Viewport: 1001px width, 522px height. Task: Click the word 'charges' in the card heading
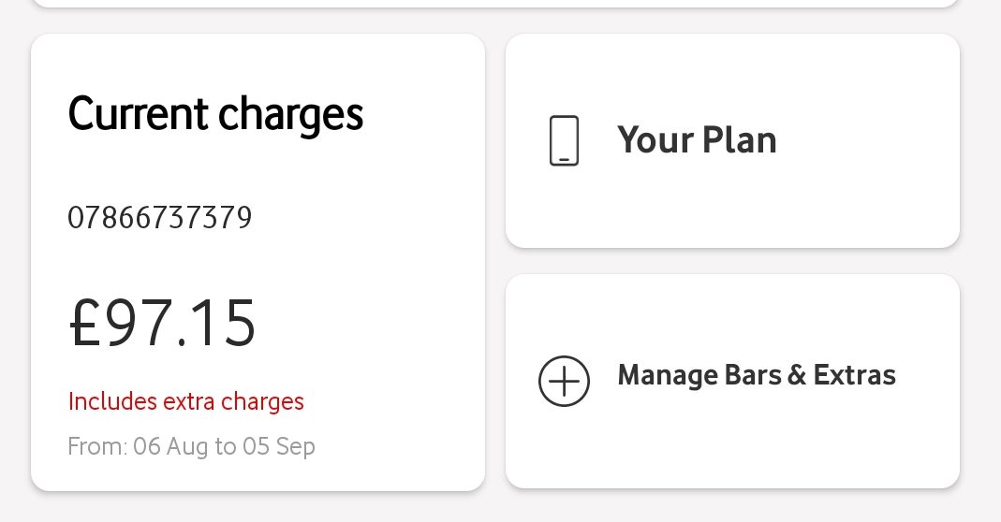[290, 116]
